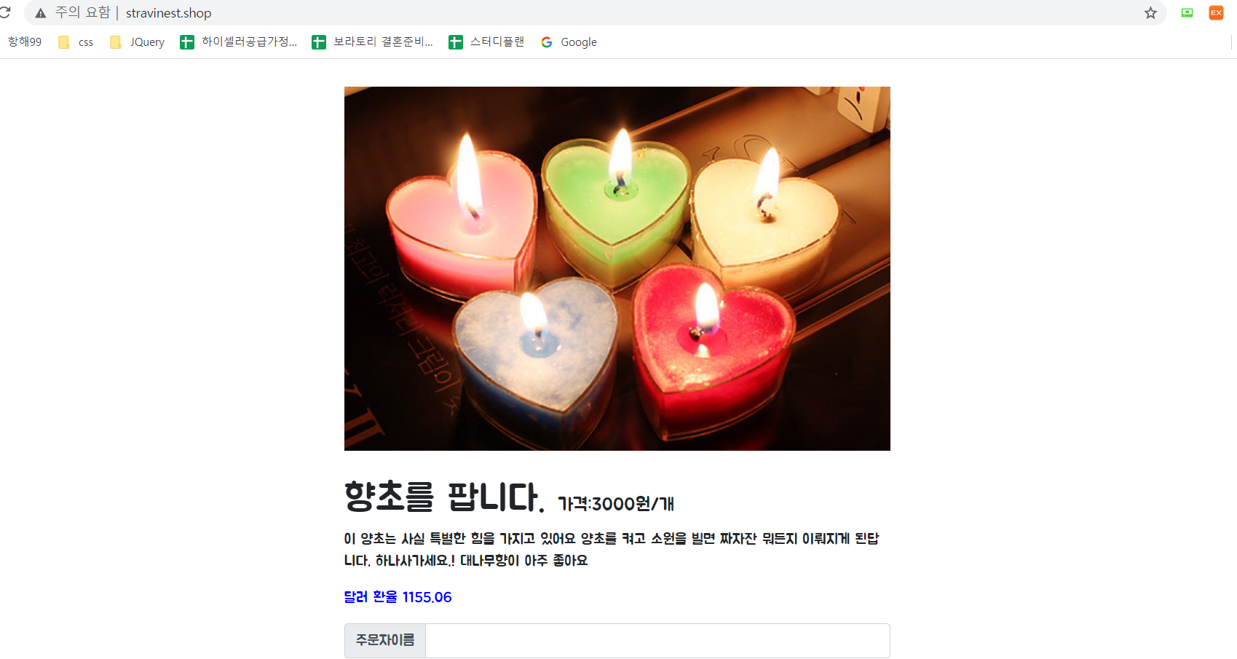Open the orange EX extension icon
The width and height of the screenshot is (1237, 659).
click(1216, 13)
